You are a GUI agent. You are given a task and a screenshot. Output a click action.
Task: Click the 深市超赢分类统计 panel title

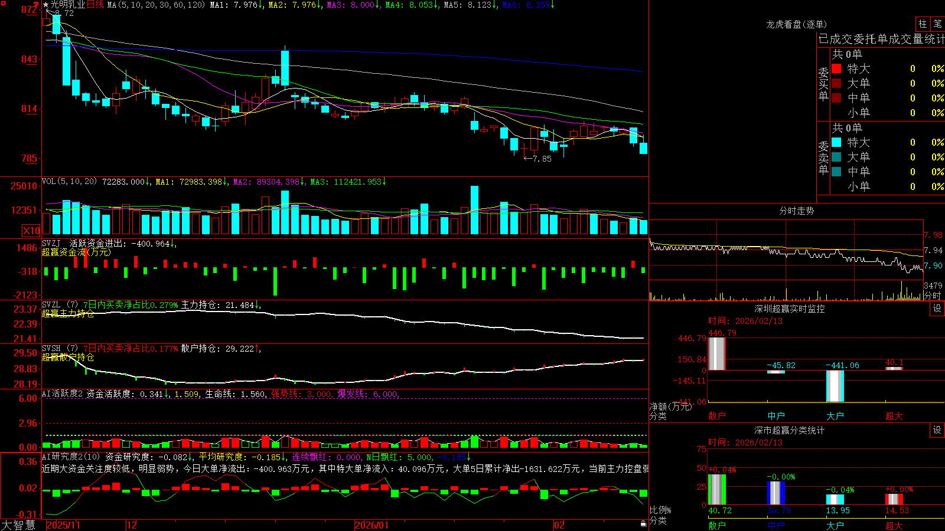point(789,430)
